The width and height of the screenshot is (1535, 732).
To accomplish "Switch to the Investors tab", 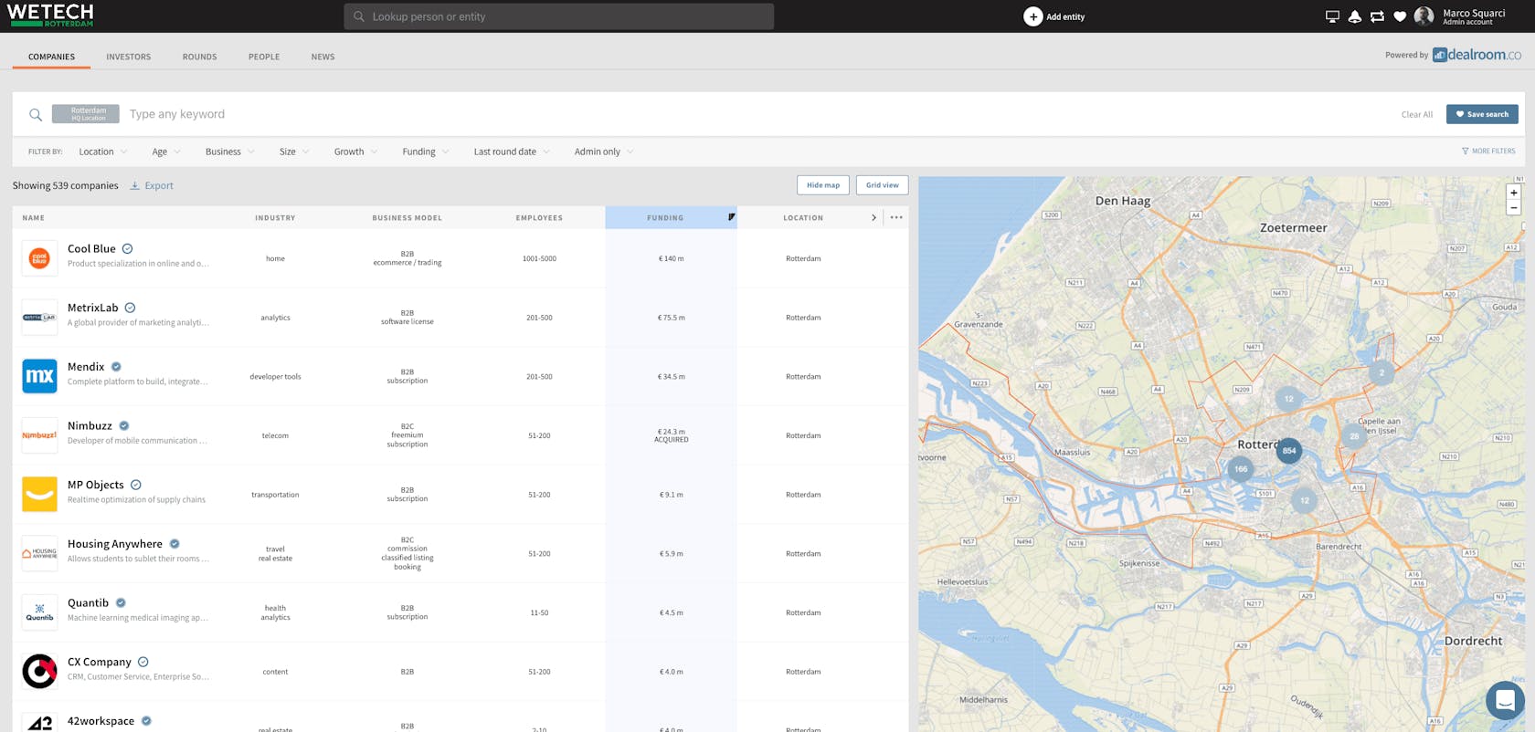I will [128, 57].
